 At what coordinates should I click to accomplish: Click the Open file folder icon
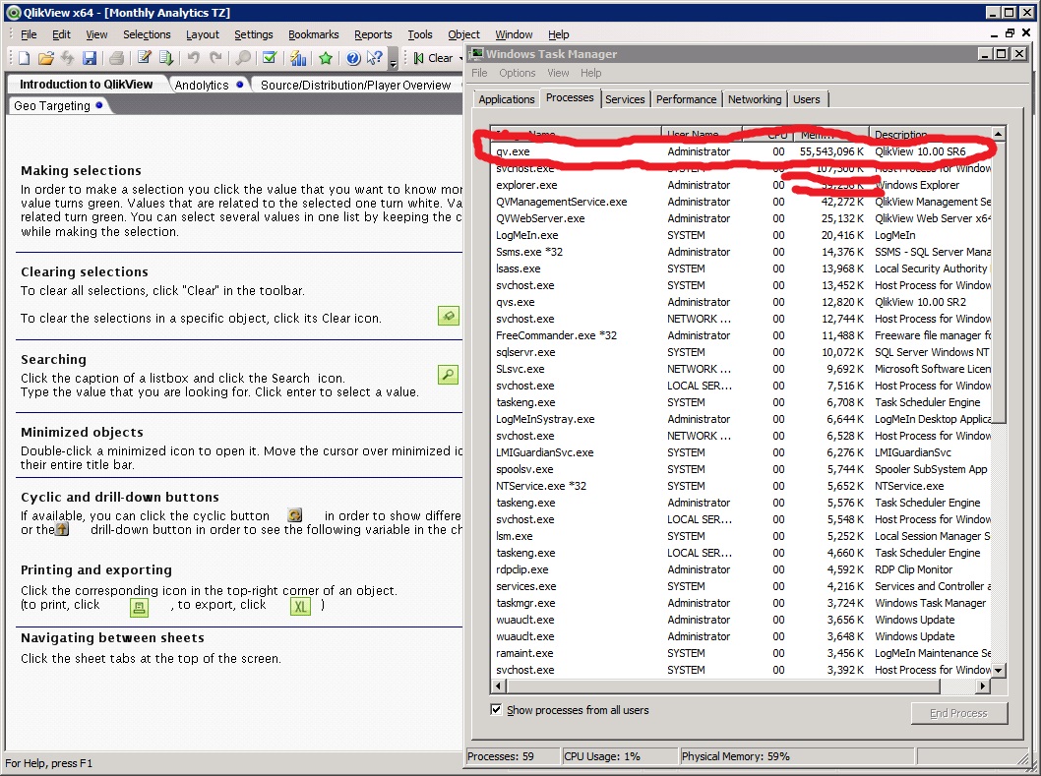point(45,59)
